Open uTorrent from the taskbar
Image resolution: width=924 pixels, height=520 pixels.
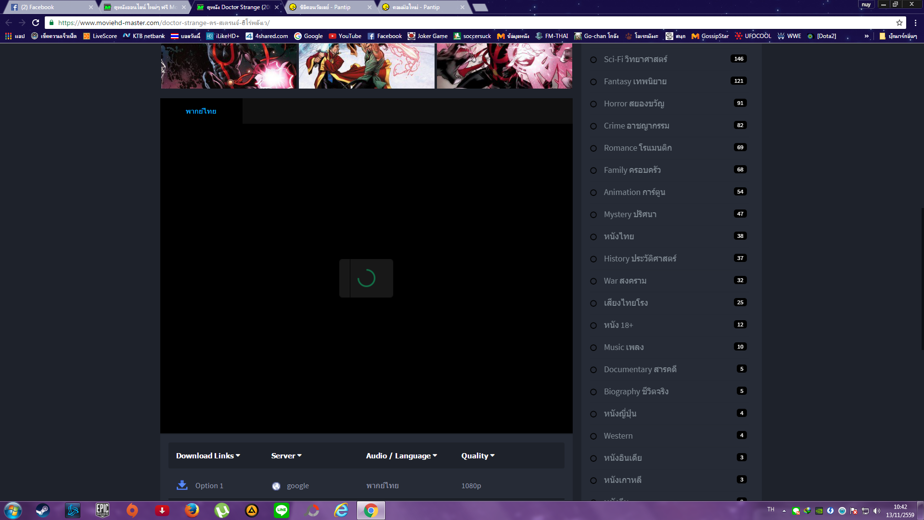(222, 510)
